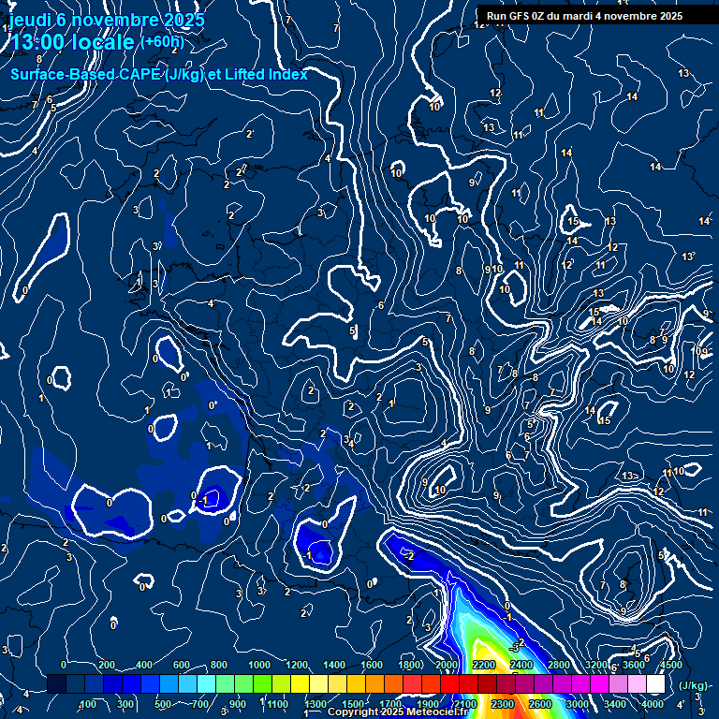Click the '900' value on the color scale

[x=237, y=704]
